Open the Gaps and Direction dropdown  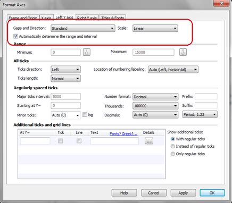coord(83,28)
